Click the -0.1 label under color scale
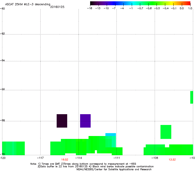 click(174, 8)
